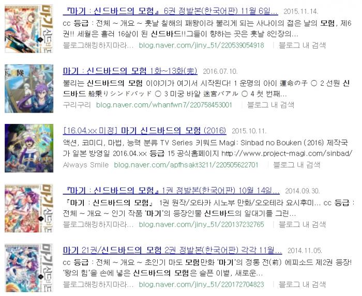Open the 6권 정발본 post thumbnail image
The image size is (362, 296).
click(x=29, y=28)
